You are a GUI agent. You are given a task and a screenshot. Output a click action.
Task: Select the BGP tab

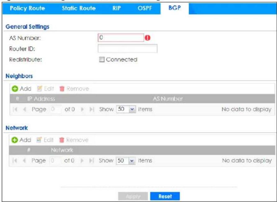click(x=175, y=8)
